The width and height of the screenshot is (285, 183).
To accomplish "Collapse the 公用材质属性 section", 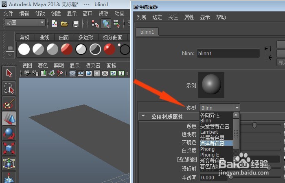I will point(143,116).
